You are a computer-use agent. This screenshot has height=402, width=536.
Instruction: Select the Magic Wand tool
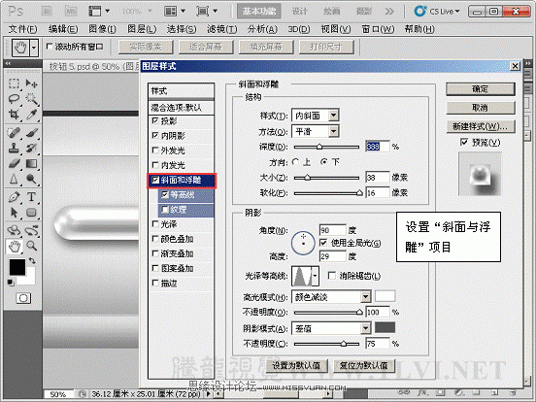click(31, 99)
